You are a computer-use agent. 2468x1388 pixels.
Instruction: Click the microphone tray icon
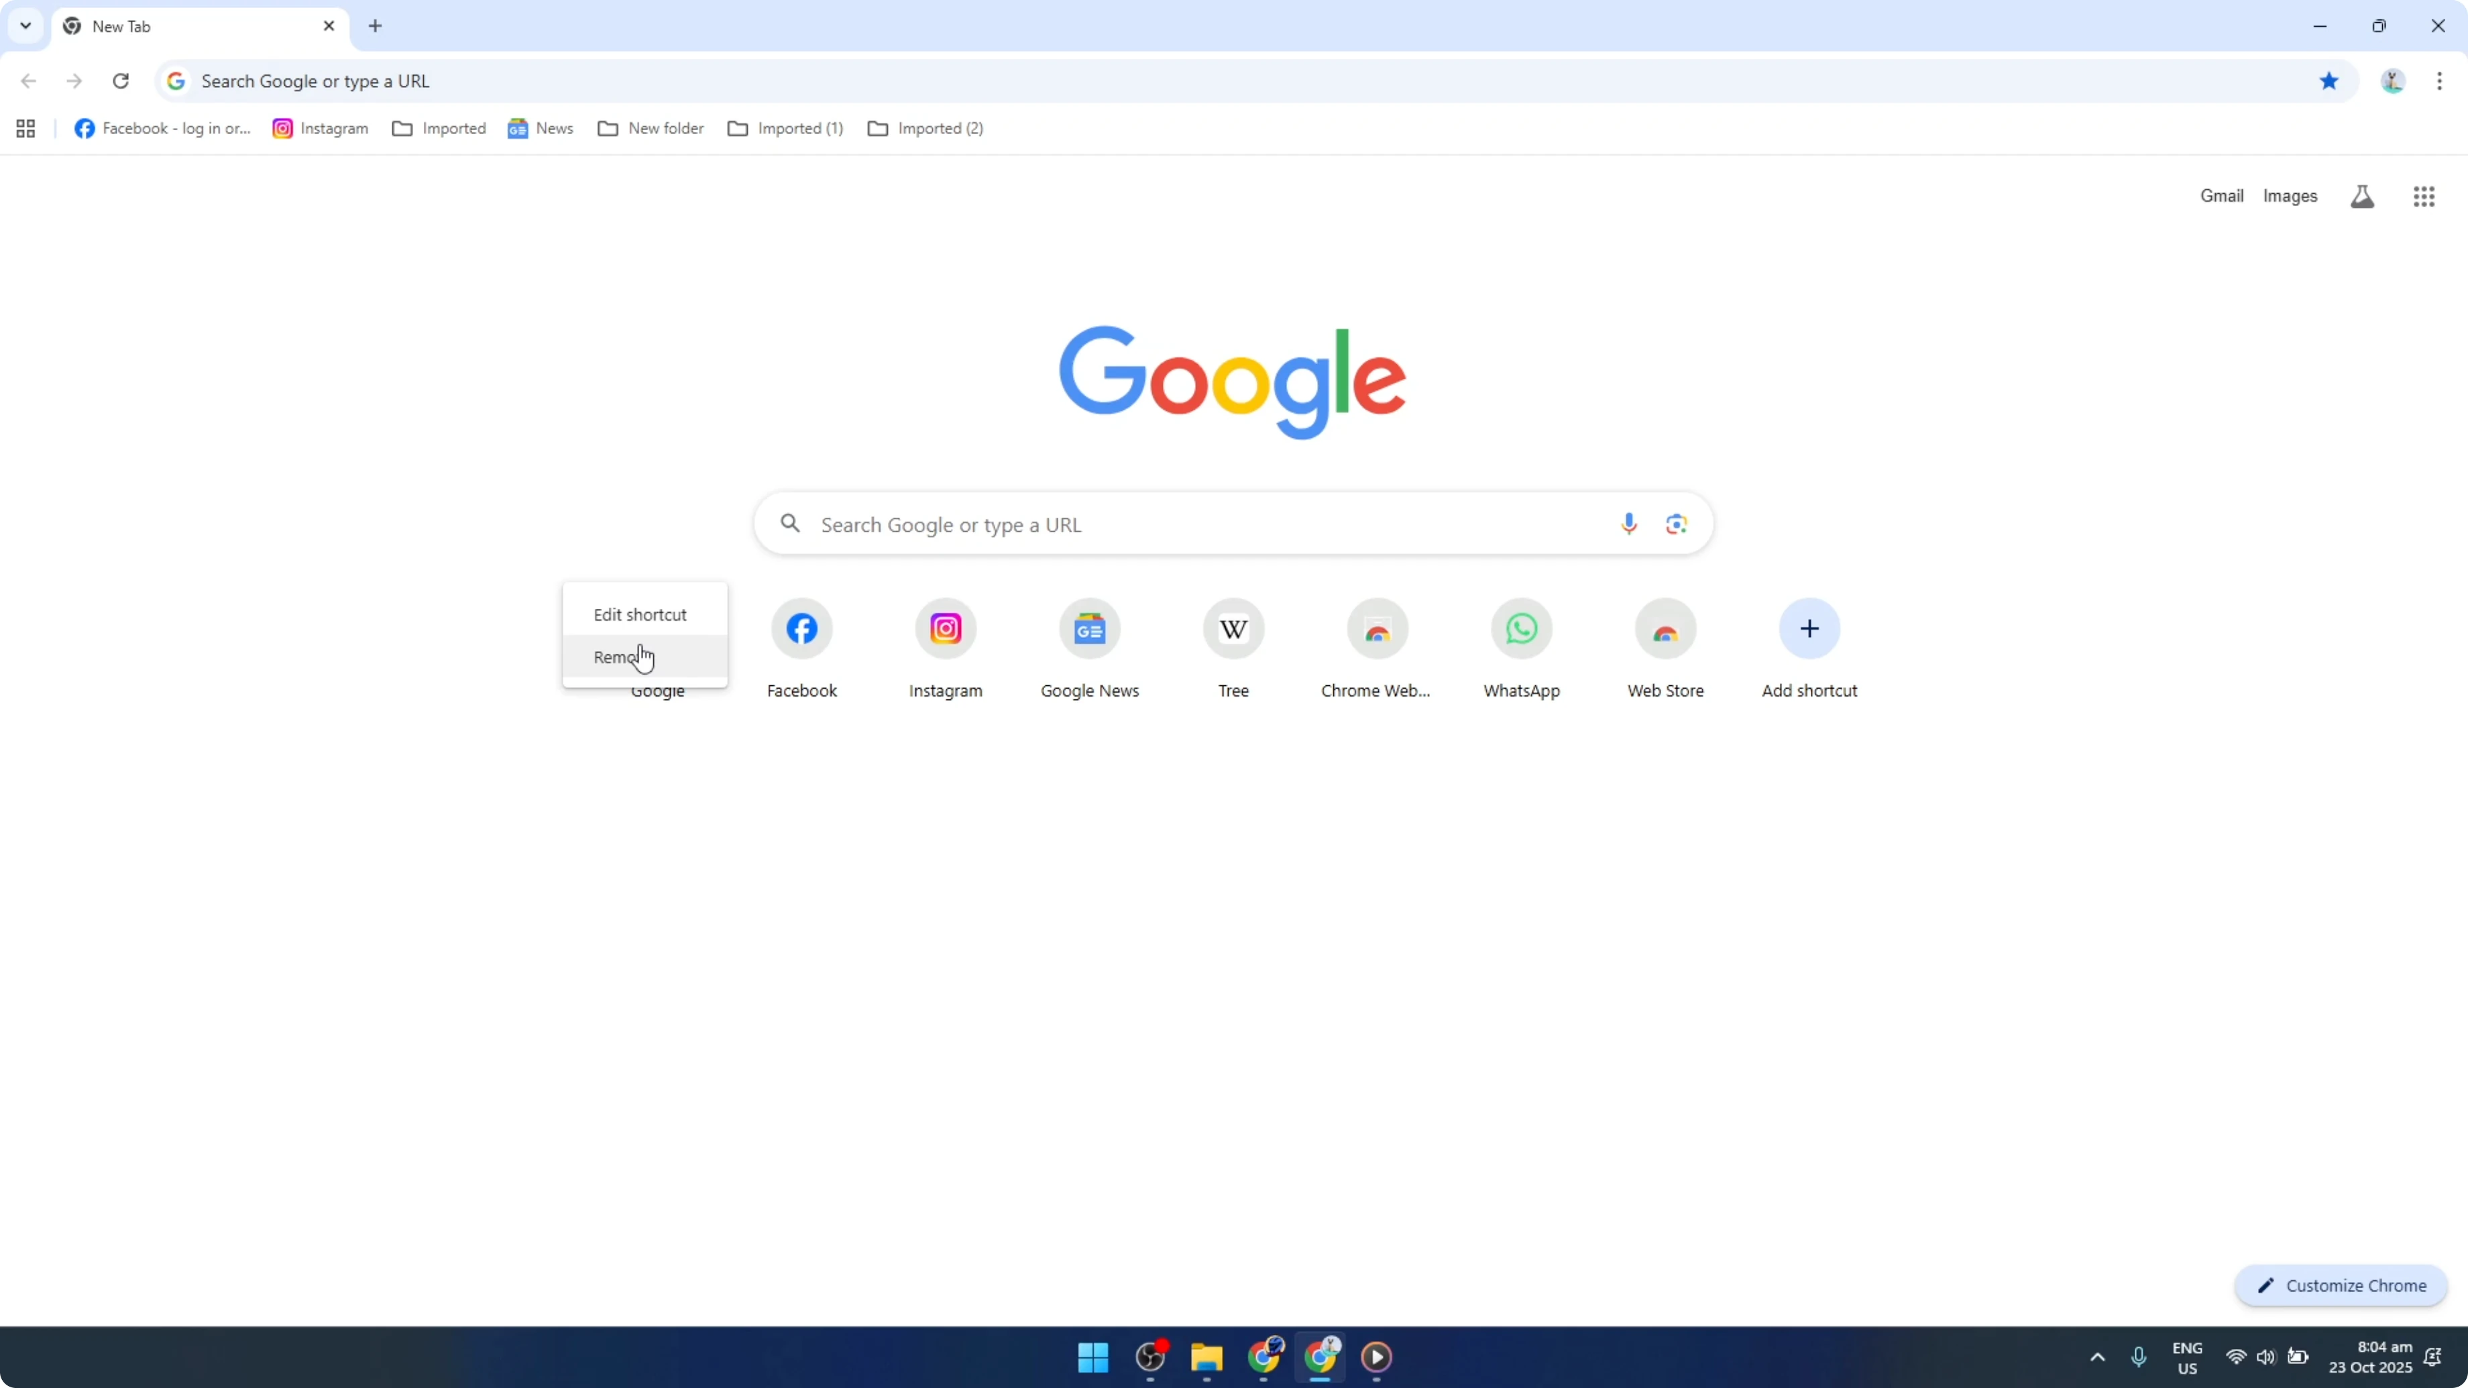(x=2139, y=1356)
